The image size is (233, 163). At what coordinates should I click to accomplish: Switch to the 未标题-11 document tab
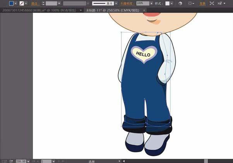113,10
